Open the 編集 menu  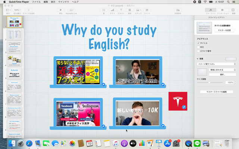[x=46, y=2]
